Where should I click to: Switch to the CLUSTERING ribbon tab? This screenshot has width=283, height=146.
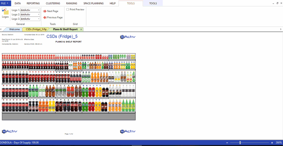pos(53,3)
